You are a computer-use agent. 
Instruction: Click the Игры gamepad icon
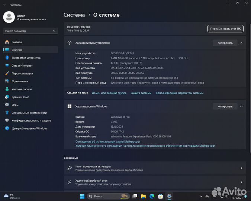[7, 105]
